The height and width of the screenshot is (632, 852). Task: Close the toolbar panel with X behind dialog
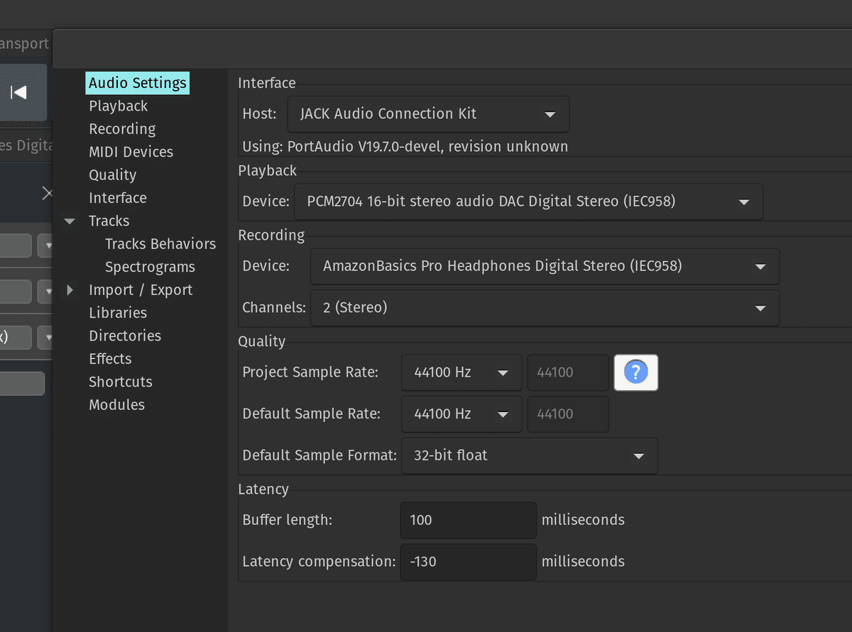[x=47, y=193]
